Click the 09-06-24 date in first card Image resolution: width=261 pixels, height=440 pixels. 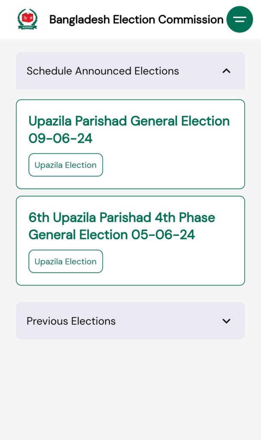(x=60, y=138)
